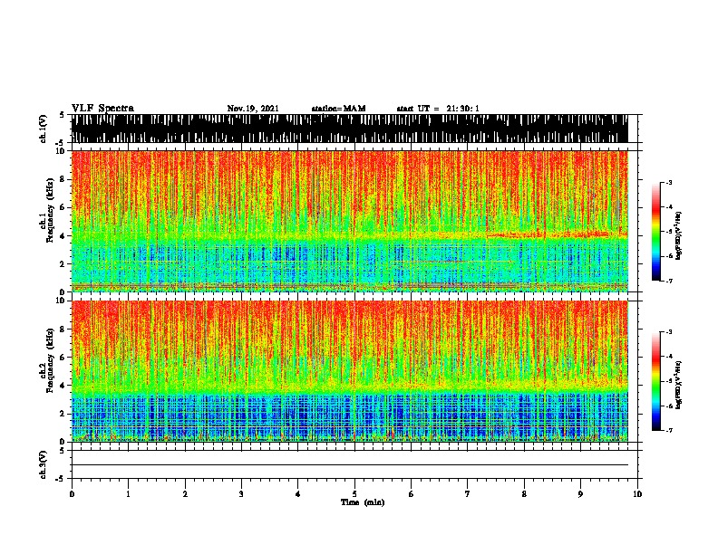Click the "station=MAM" label
718x554 pixels.
pyautogui.click(x=338, y=109)
